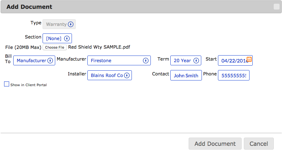Click the Red Shield Wty SAMPLE.pdf file name
This screenshot has width=282, height=154.
(x=99, y=47)
